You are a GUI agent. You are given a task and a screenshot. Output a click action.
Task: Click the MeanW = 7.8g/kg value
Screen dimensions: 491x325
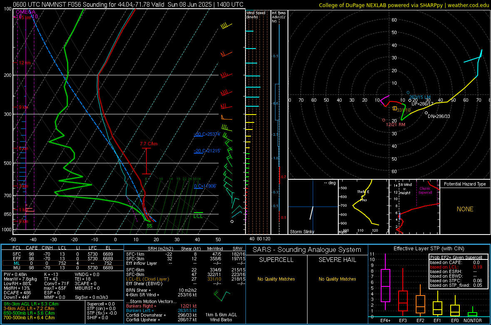pyautogui.click(x=20, y=279)
